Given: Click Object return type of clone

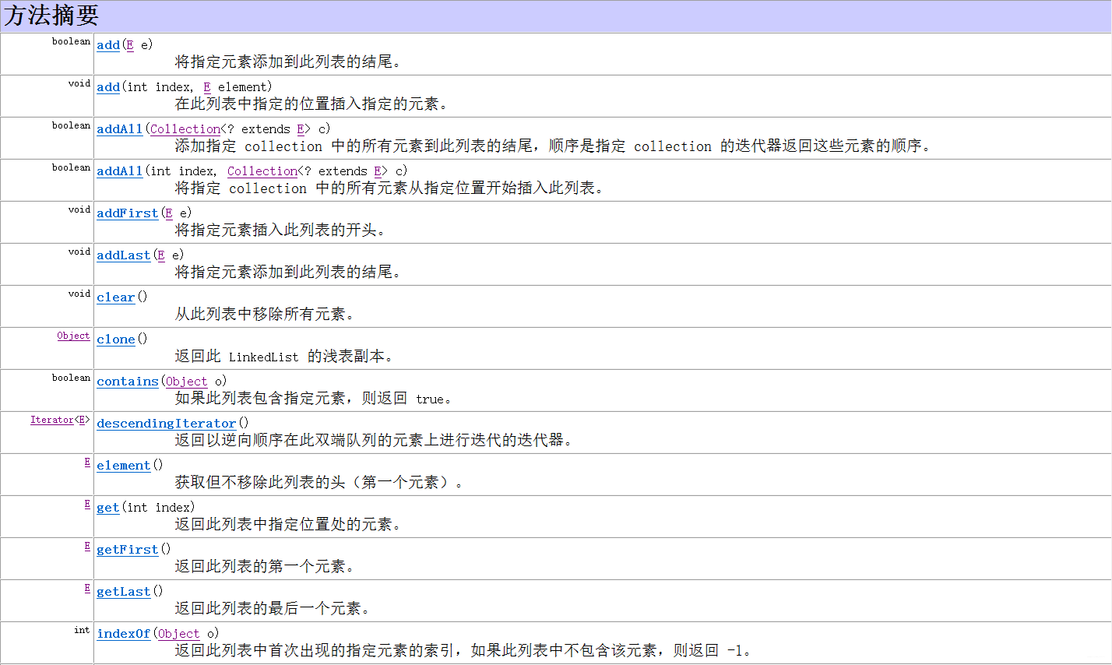Looking at the screenshot, I should (x=73, y=336).
